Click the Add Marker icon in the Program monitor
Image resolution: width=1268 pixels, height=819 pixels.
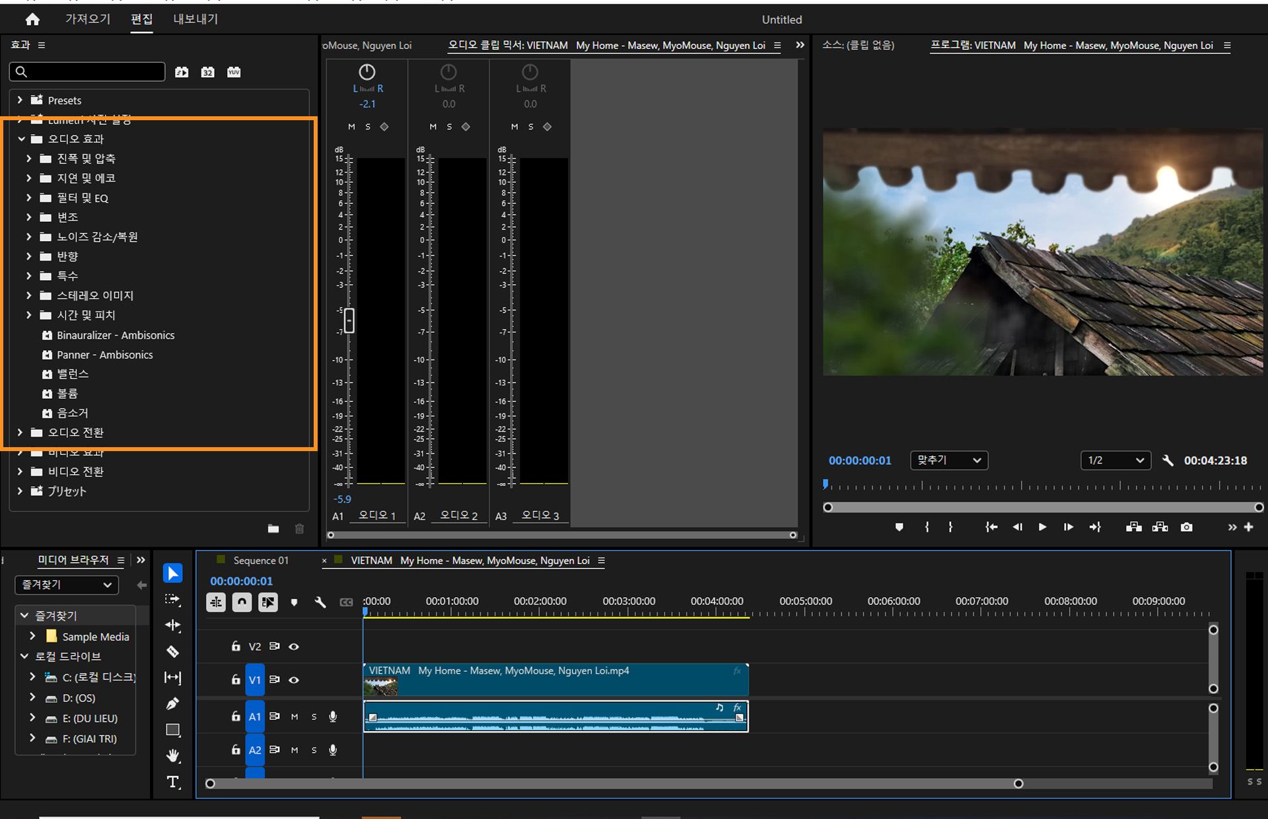[899, 527]
